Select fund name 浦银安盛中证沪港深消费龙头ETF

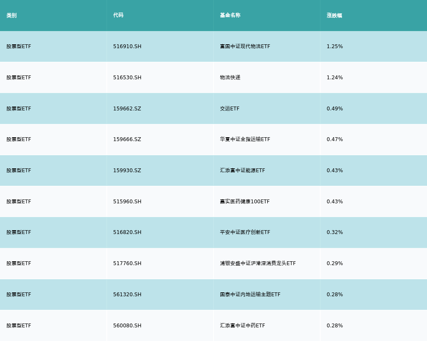(258, 263)
